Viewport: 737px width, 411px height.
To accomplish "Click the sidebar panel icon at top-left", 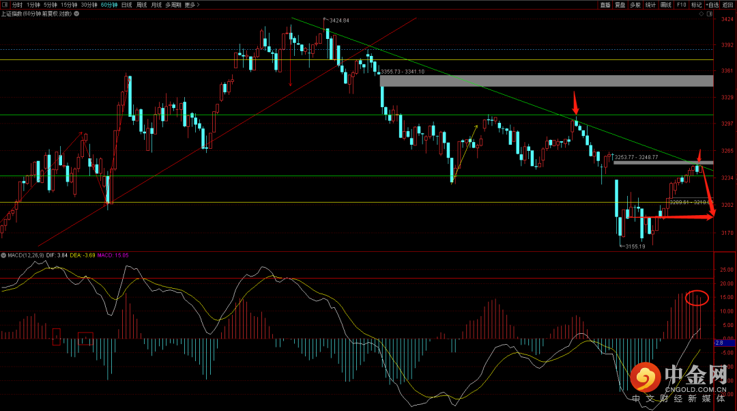I will [x=5, y=5].
